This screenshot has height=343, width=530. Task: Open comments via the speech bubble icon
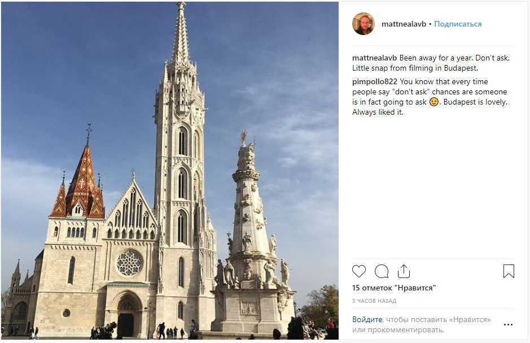[x=382, y=271]
